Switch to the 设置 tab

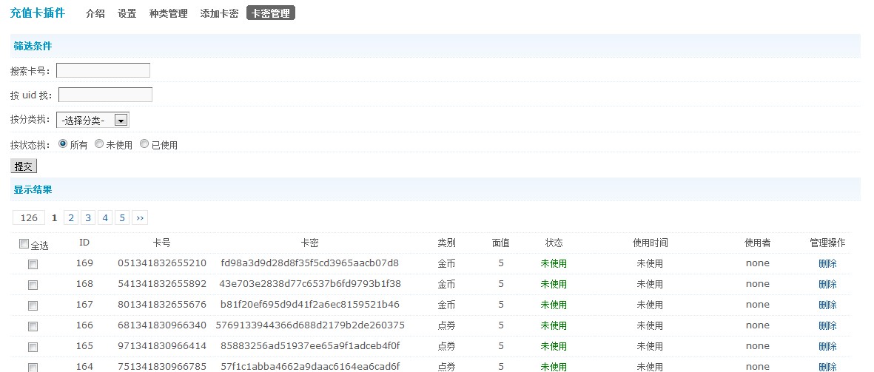coord(127,13)
